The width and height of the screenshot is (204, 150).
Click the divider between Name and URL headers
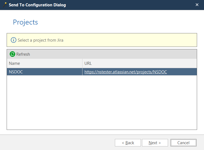coord(82,63)
